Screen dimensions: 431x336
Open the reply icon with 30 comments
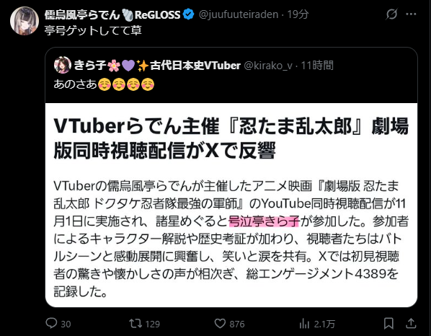pyautogui.click(x=51, y=323)
